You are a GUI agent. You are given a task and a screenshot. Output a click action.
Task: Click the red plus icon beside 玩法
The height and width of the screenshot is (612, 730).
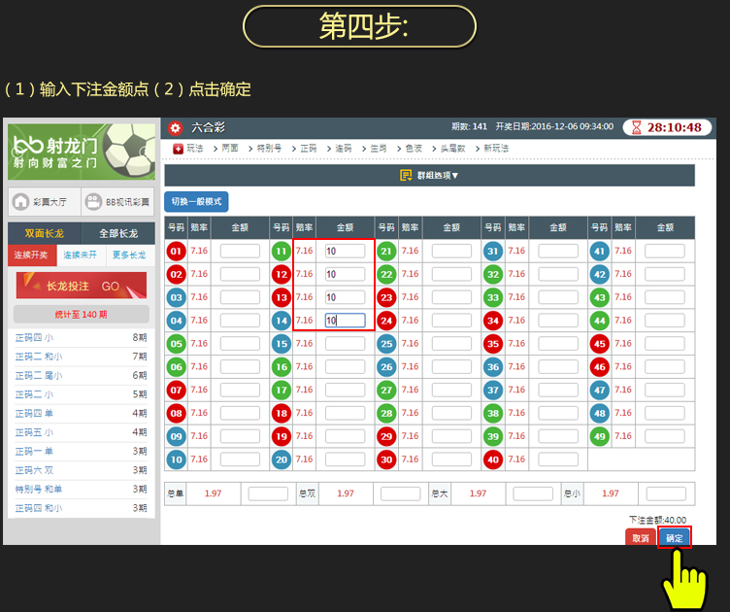pyautogui.click(x=178, y=149)
